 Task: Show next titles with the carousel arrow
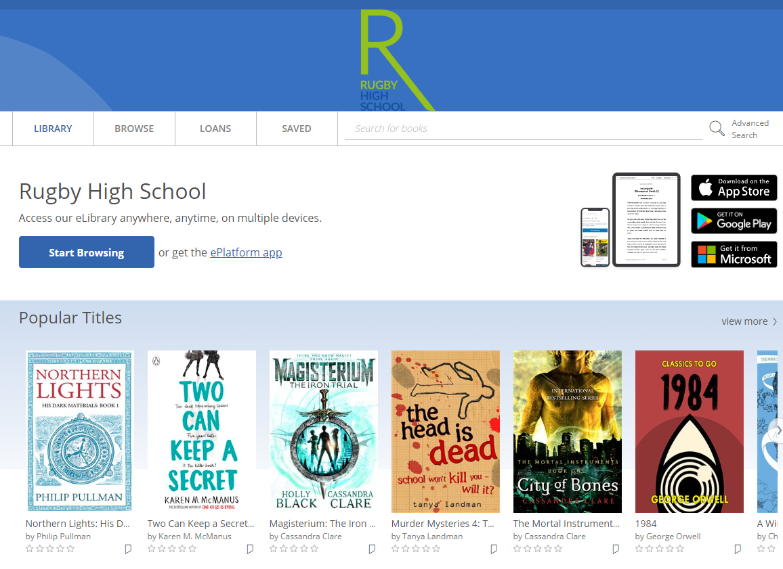tap(778, 430)
